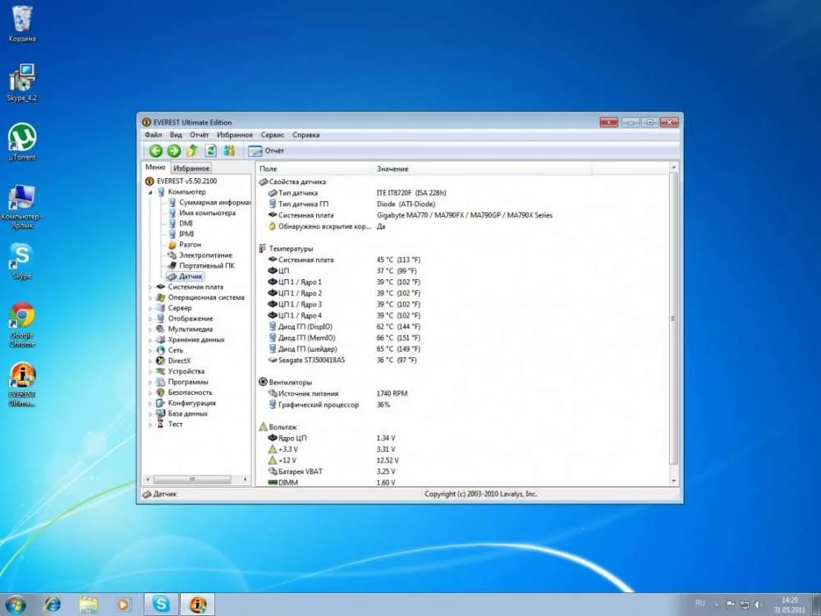The height and width of the screenshot is (616, 821).
Task: Select the Графический процессор 36% row
Action: tap(463, 404)
